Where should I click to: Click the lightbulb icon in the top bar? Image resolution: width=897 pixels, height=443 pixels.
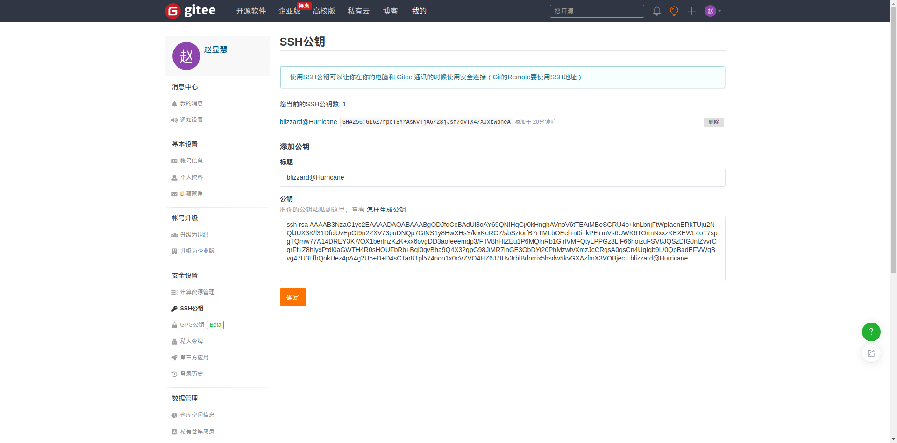(674, 11)
